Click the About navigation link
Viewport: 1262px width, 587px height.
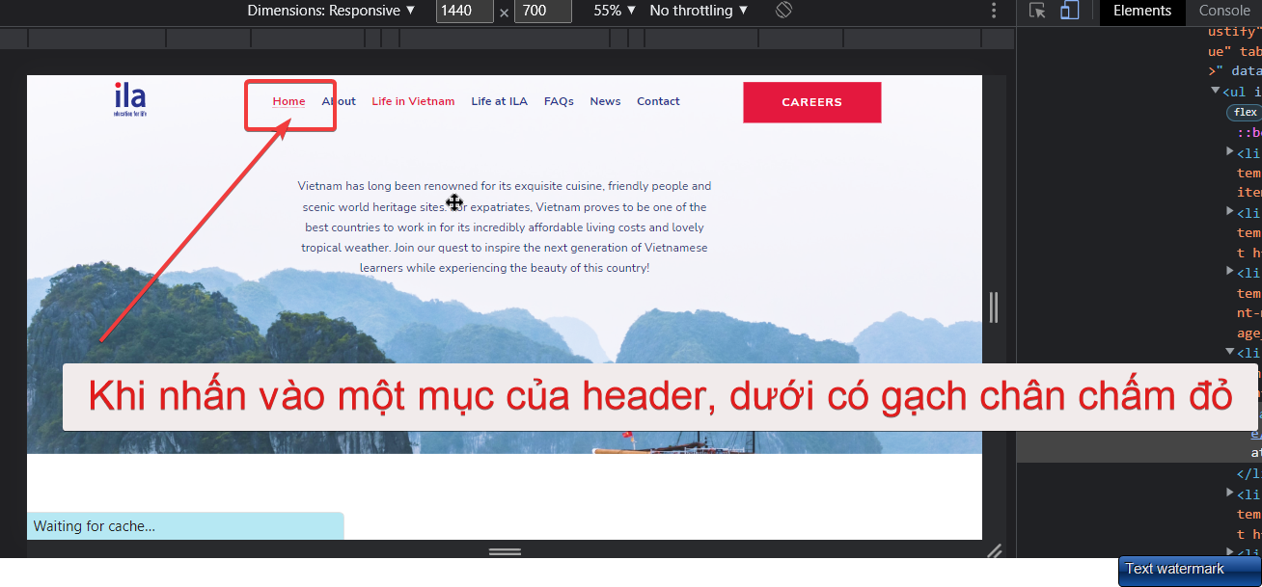tap(339, 101)
